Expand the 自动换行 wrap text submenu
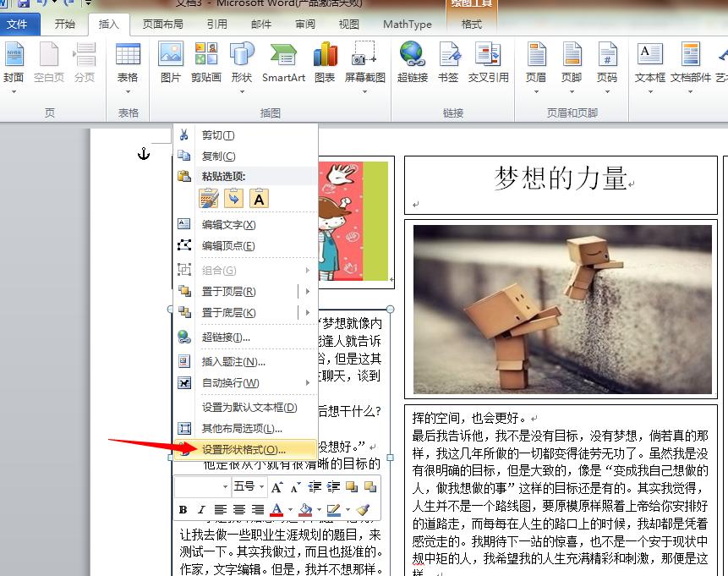The image size is (728, 576). 237,383
